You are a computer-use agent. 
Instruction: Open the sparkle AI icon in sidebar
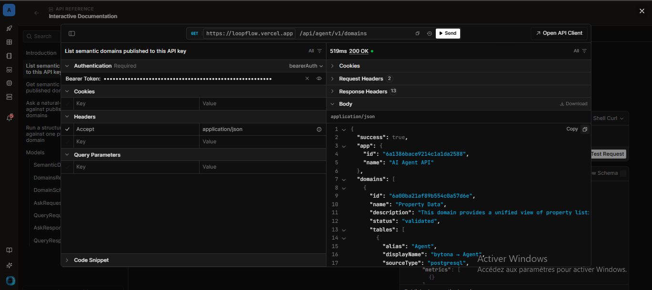click(x=9, y=265)
